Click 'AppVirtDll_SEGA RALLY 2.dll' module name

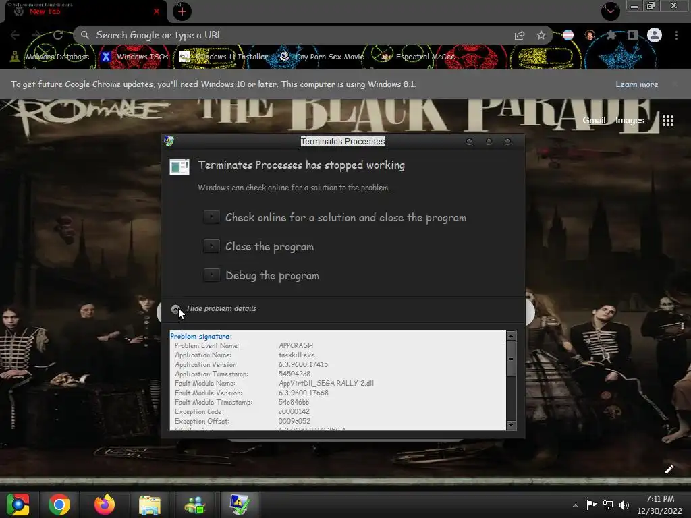(326, 383)
